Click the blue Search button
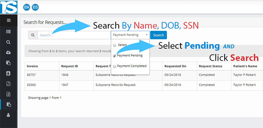This screenshot has height=128, width=263. pos(158,35)
